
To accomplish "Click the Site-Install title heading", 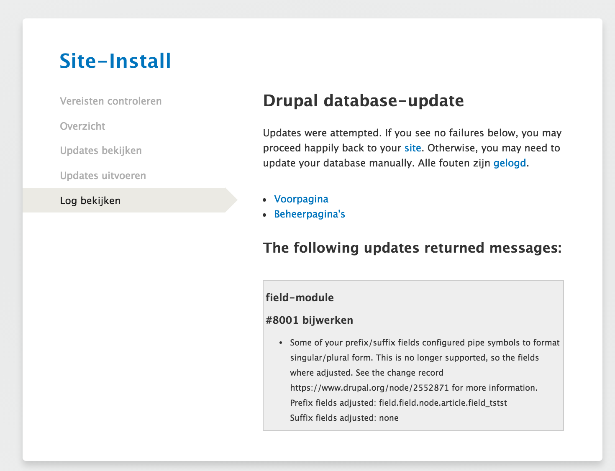I will (x=115, y=61).
